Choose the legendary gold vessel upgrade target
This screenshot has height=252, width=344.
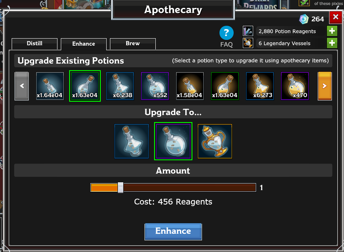coord(215,141)
